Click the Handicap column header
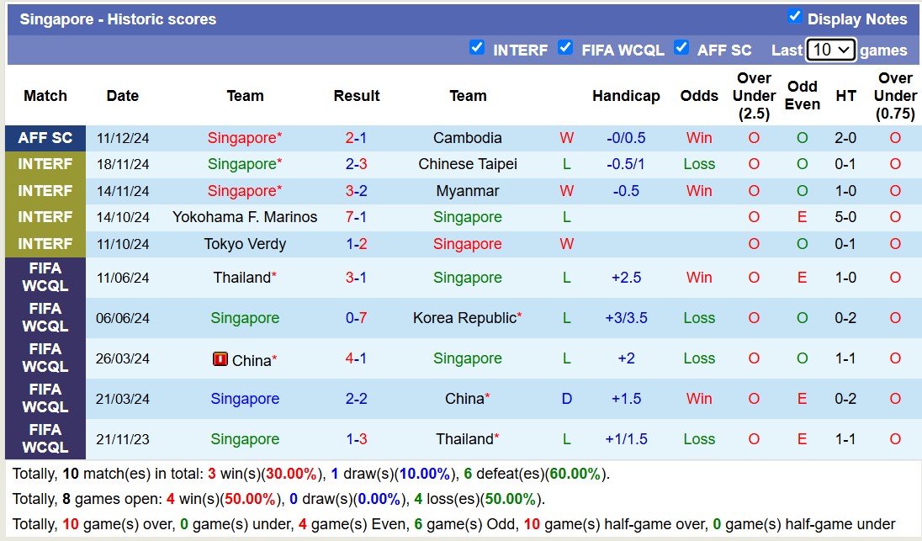The width and height of the screenshot is (922, 541). (x=625, y=96)
